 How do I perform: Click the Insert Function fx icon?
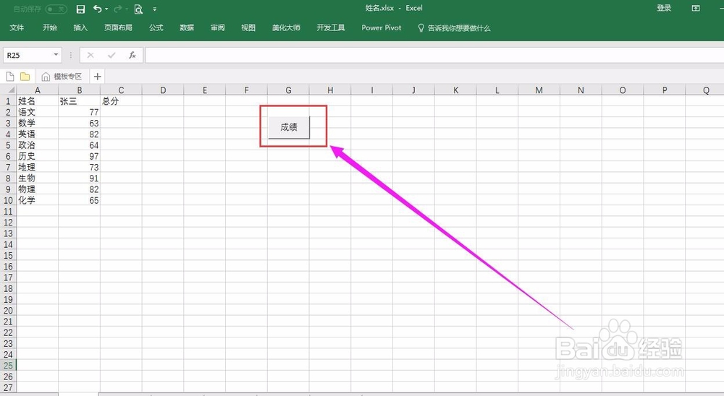(x=132, y=56)
